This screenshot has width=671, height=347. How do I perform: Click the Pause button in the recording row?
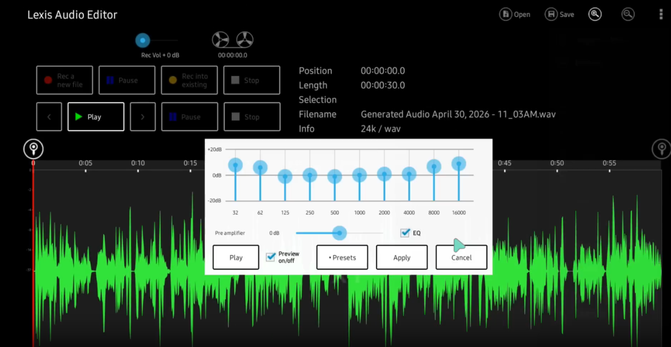click(x=127, y=80)
